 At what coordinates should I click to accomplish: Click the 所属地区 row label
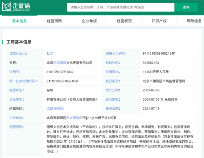point(17,108)
